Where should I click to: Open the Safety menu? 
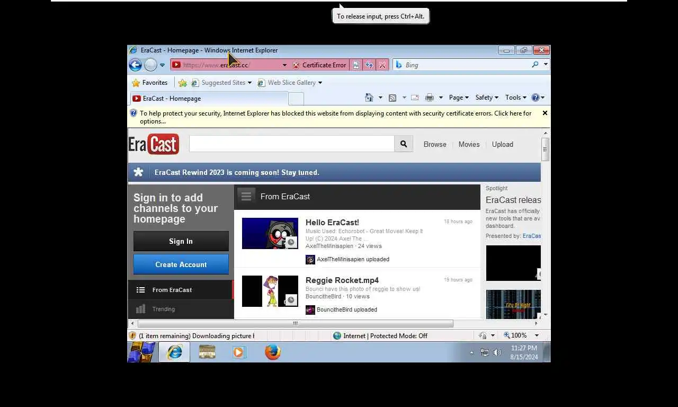tap(487, 98)
